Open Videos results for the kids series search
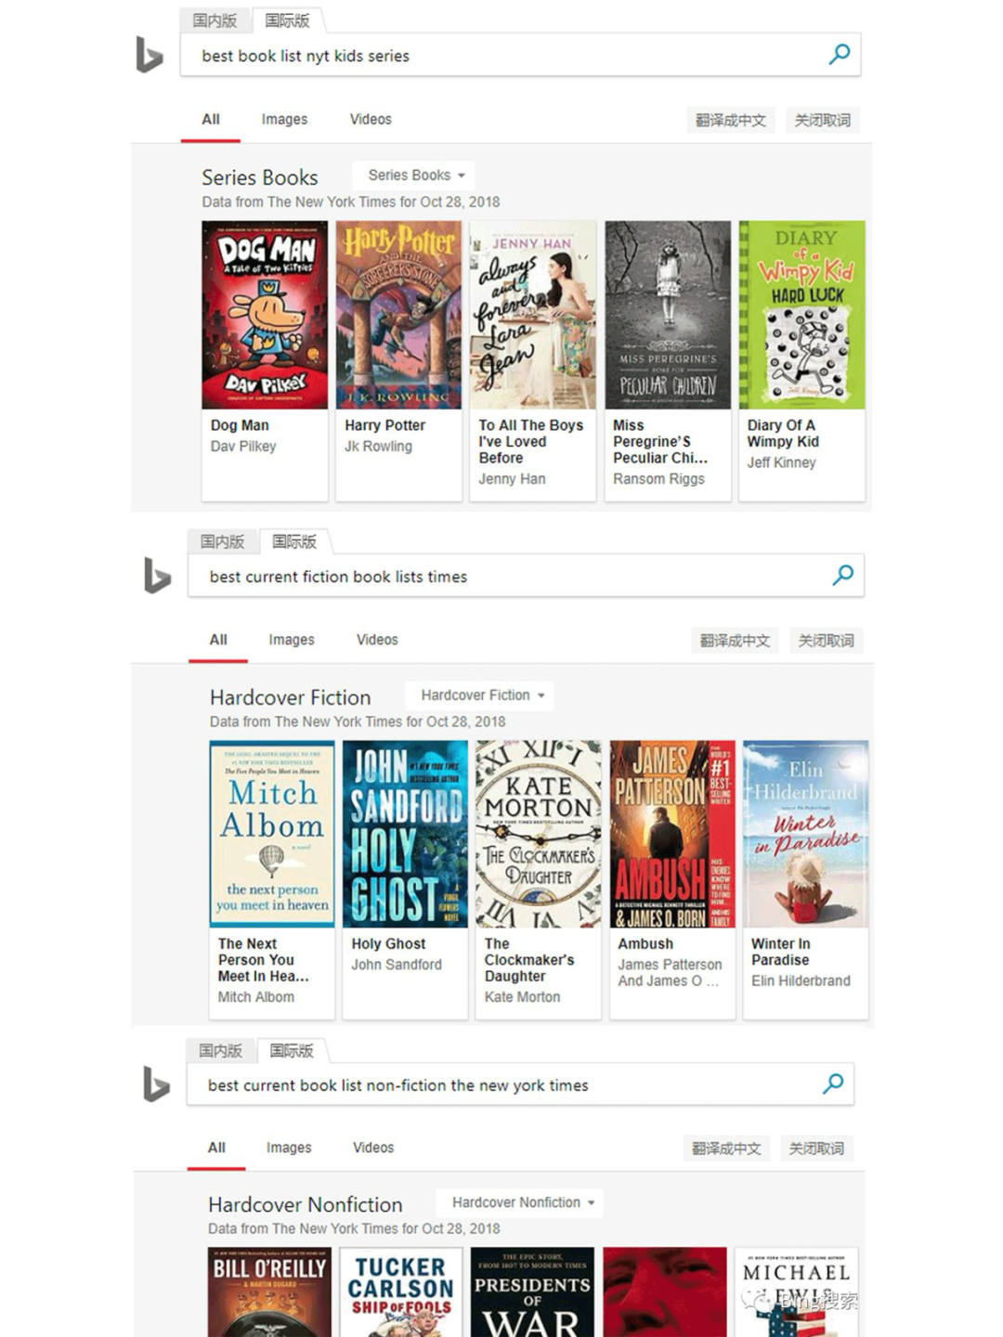The image size is (1003, 1337). [x=371, y=120]
